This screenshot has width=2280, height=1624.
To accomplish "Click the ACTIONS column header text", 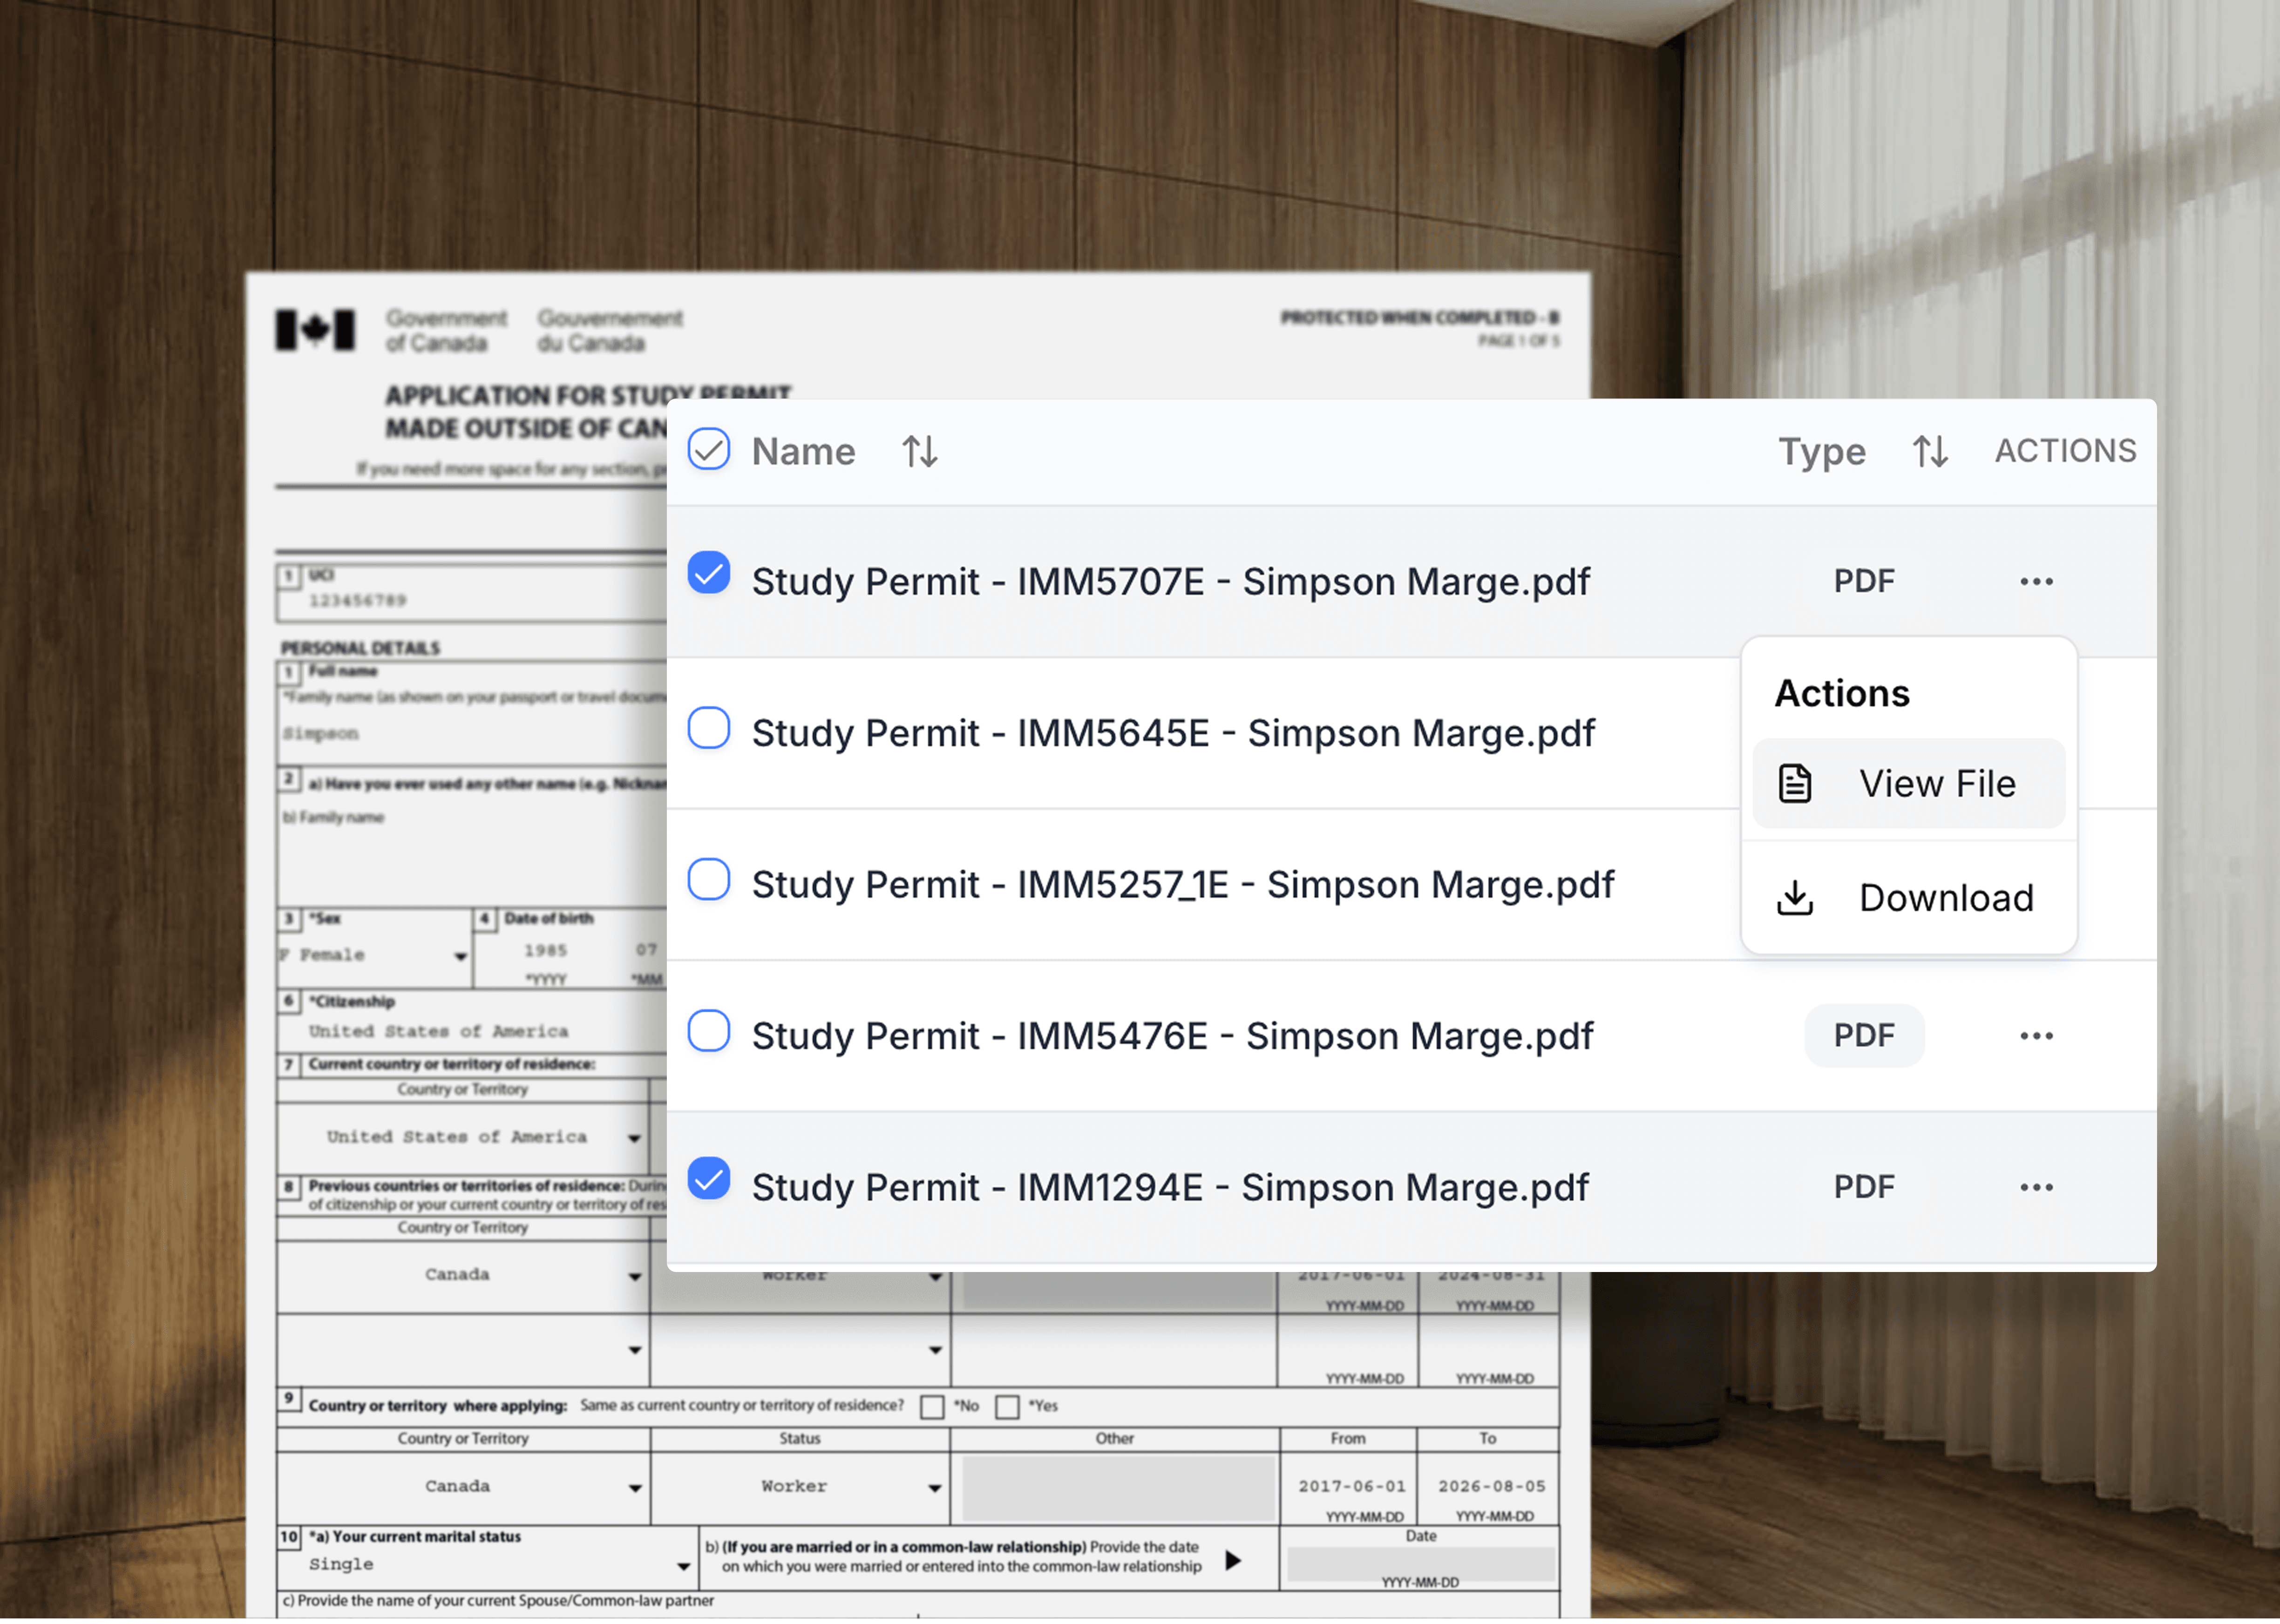I will pyautogui.click(x=2065, y=451).
